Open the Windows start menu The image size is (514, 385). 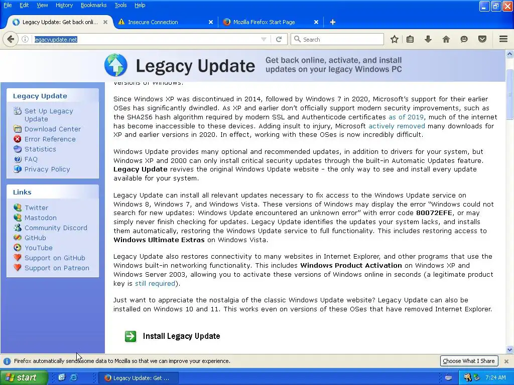(23, 377)
